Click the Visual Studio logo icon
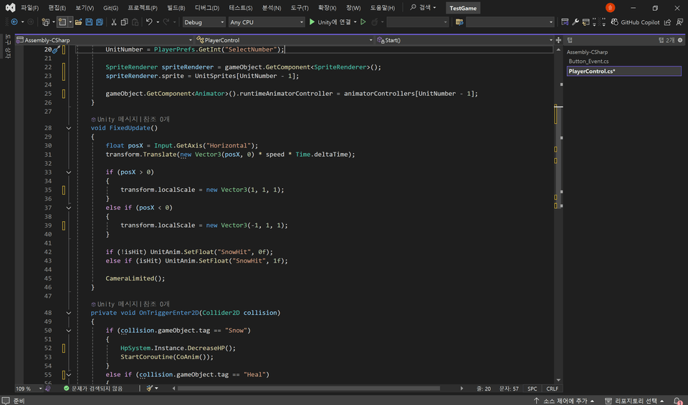Image resolution: width=688 pixels, height=405 pixels. click(10, 7)
